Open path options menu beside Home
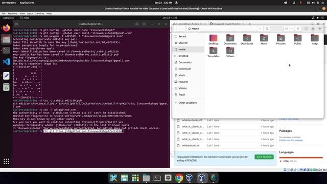327x184 pixels. tap(260, 29)
